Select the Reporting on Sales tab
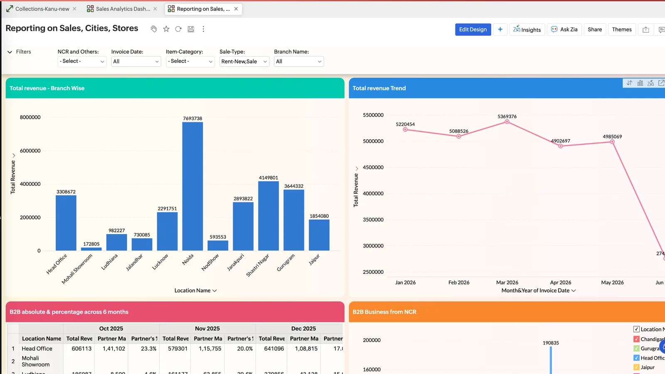The image size is (665, 374). [203, 9]
